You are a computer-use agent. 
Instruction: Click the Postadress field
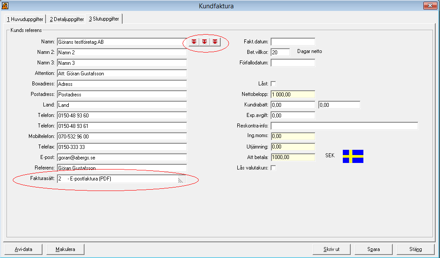(122, 94)
